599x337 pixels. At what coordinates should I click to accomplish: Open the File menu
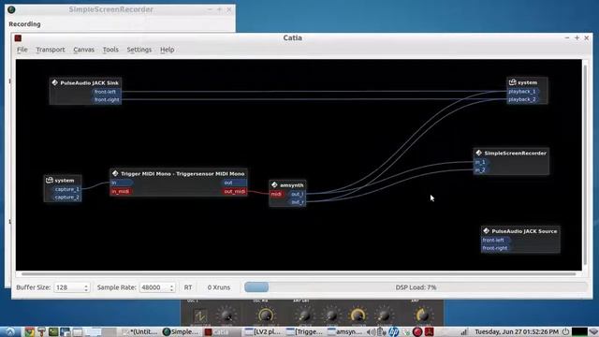pos(22,50)
